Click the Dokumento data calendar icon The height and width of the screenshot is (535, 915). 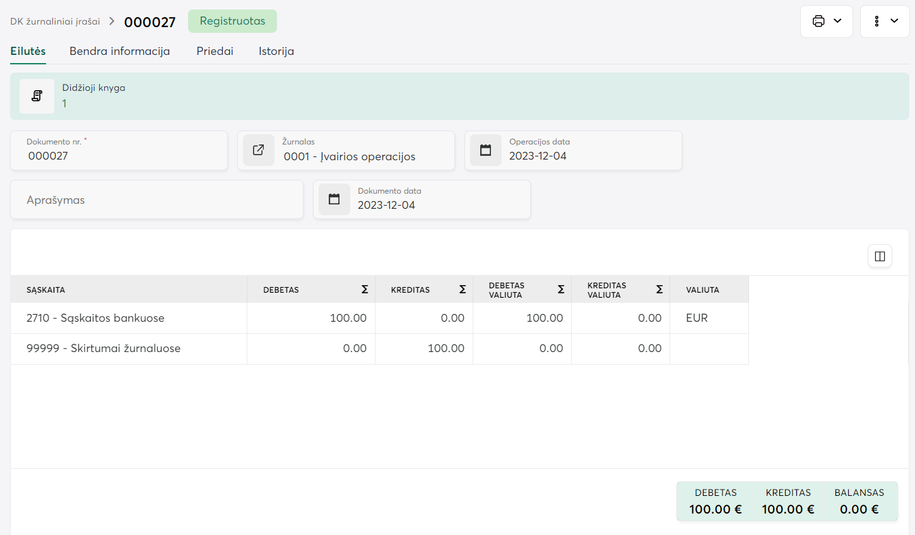tap(334, 199)
